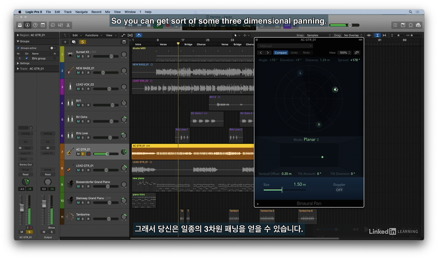Click the LEAD GTR_01 electric guitar icon
The image size is (438, 259).
[70, 168]
